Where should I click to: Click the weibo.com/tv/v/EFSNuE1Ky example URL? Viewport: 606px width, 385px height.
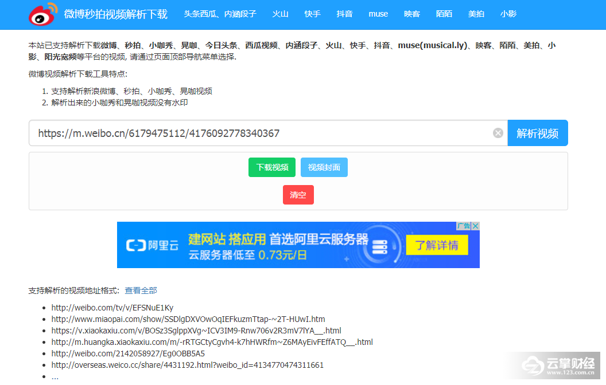point(112,308)
